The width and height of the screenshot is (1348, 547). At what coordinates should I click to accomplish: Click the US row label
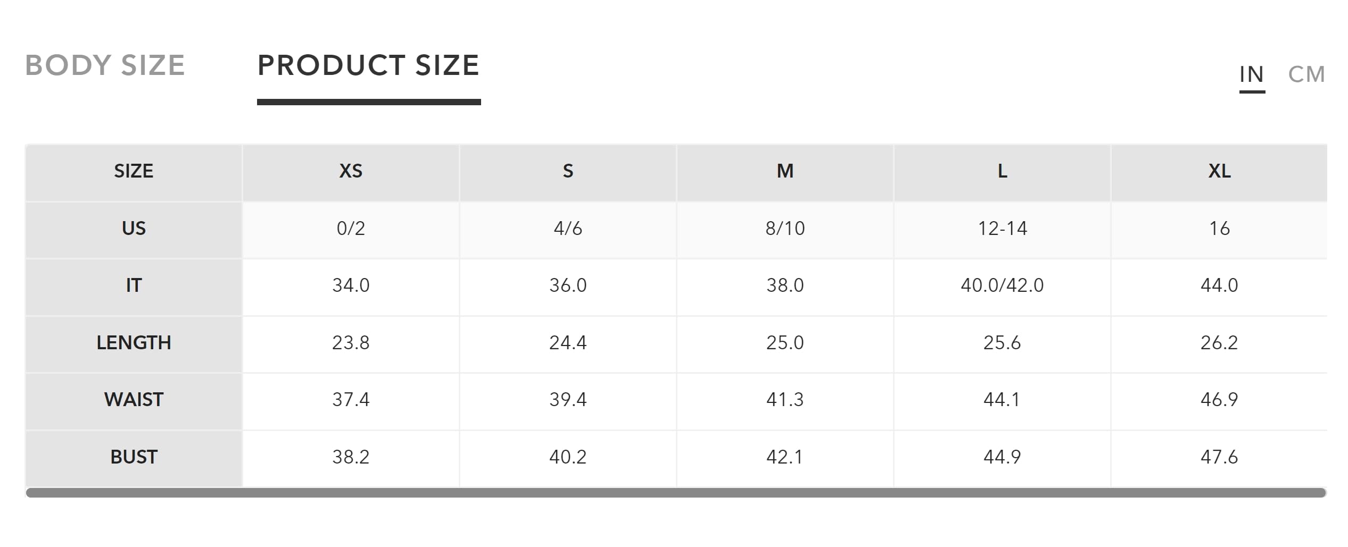point(134,229)
